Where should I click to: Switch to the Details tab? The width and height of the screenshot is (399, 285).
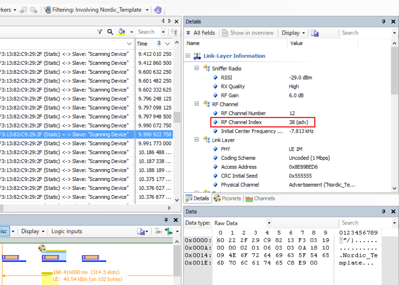[x=197, y=199]
